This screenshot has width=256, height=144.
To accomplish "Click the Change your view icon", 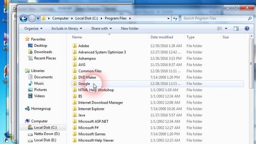I will click(220, 28).
